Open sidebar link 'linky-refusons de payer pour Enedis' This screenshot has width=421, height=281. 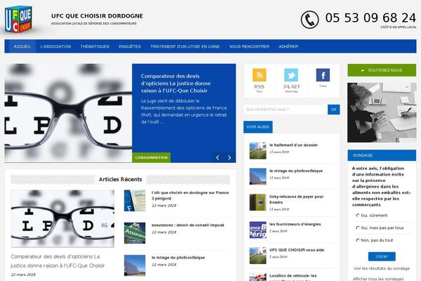[296, 200]
